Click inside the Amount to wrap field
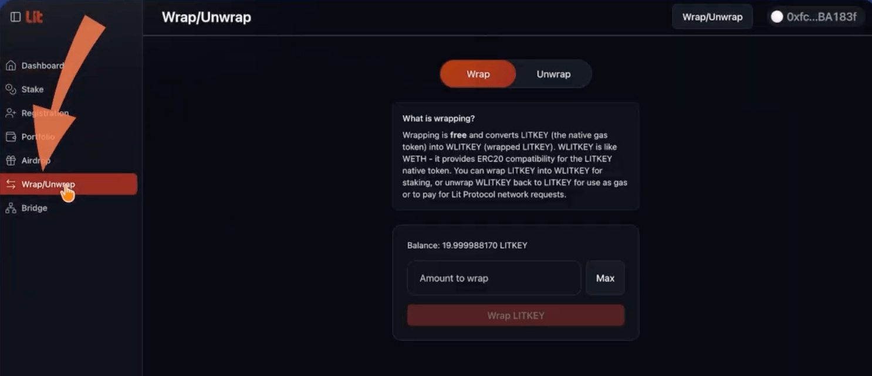872x376 pixels. [493, 278]
